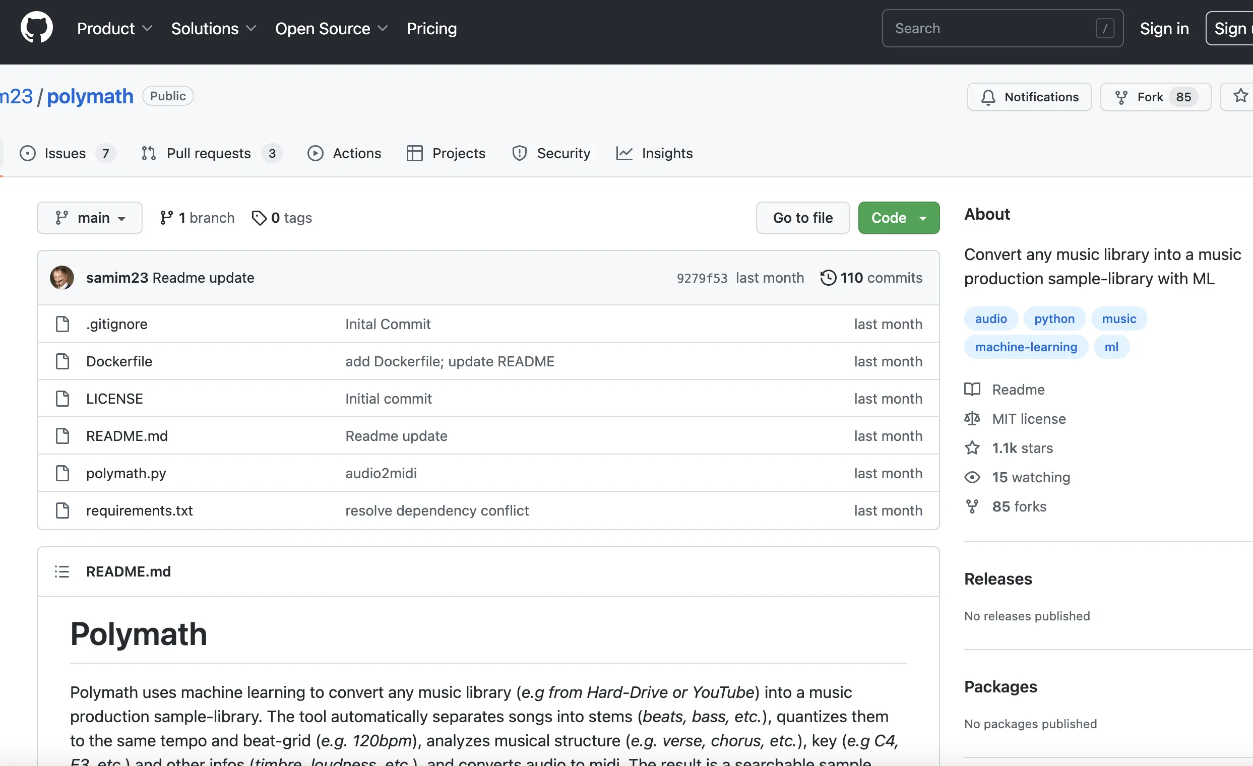The width and height of the screenshot is (1253, 766).
Task: Open the Actions tab
Action: pos(356,153)
